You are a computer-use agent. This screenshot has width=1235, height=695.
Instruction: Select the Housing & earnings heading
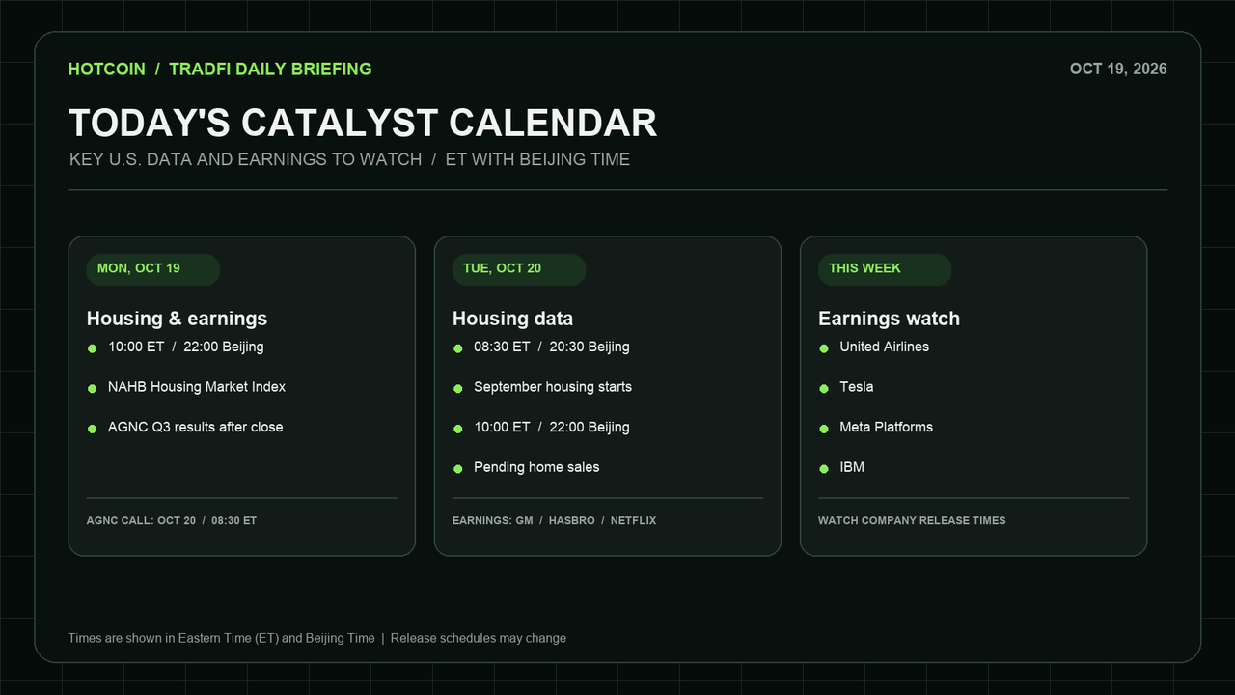(177, 319)
